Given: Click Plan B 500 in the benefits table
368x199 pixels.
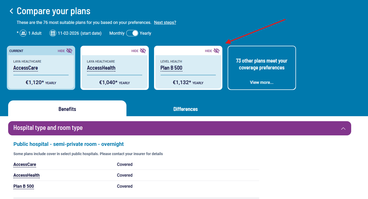Looking at the screenshot, I should (x=24, y=186).
